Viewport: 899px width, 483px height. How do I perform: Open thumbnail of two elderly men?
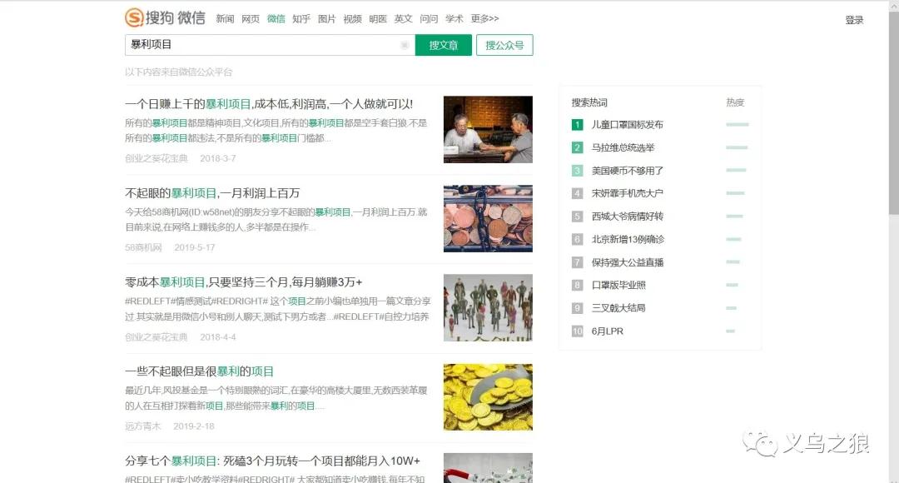click(488, 129)
